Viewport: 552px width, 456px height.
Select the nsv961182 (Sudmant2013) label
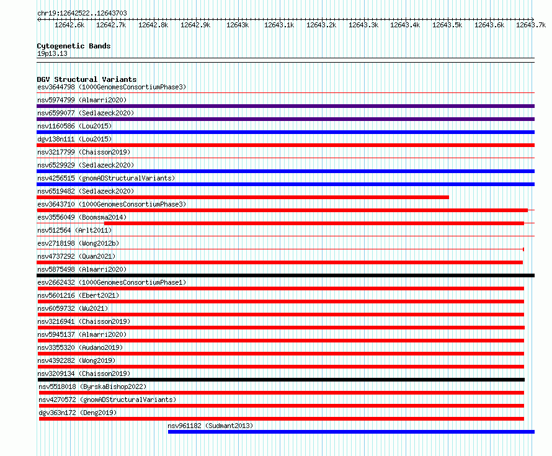(210, 426)
